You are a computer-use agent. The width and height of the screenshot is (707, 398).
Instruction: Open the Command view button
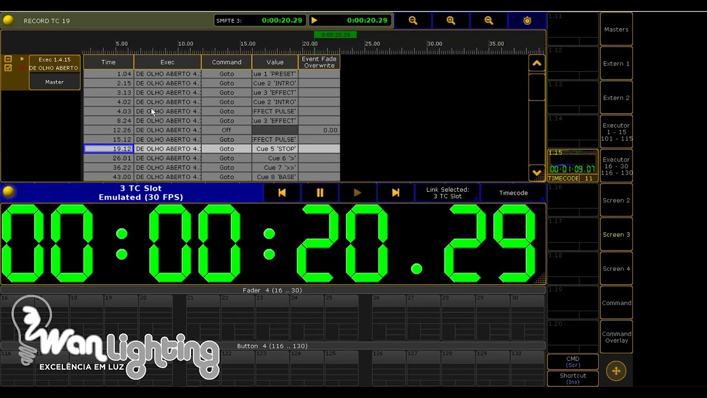616,303
